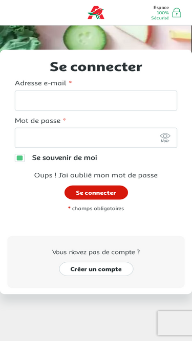Viewport: 192px width, 341px height.
Task: Click the 'Espace 100% Sécurisé' text
Action: [x=160, y=13]
